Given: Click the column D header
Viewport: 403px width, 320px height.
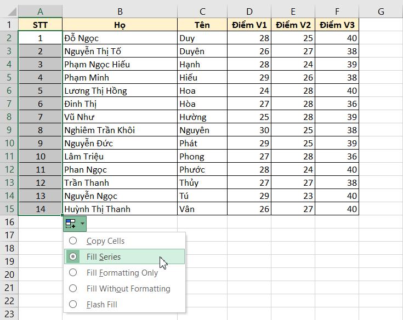Looking at the screenshot, I should point(249,12).
